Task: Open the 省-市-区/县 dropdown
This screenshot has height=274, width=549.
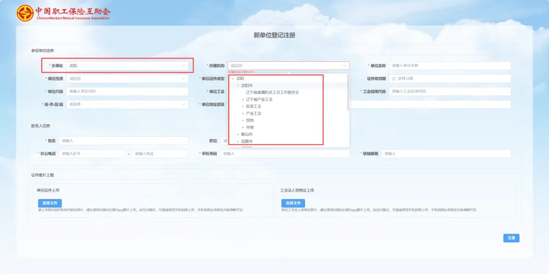Action: pos(127,105)
